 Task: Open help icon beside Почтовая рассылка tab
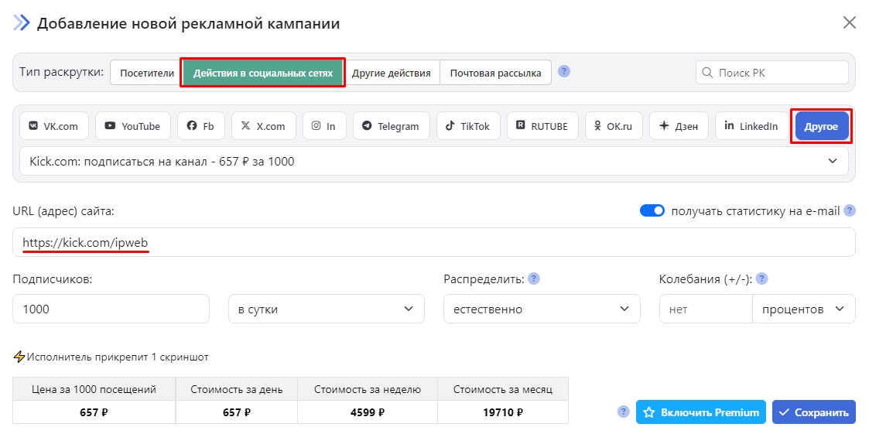[564, 72]
